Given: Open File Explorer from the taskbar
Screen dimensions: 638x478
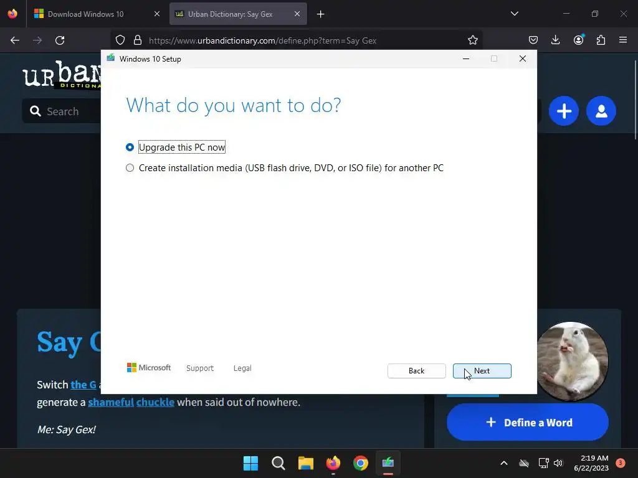Looking at the screenshot, I should coord(305,463).
